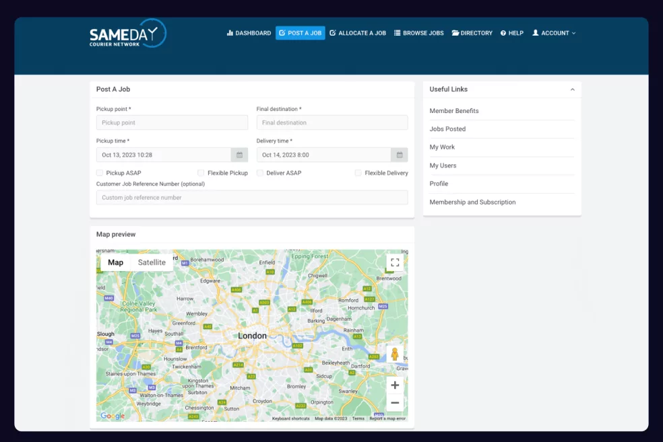663x442 pixels.
Task: Toggle fullscreen map view
Action: 395,262
